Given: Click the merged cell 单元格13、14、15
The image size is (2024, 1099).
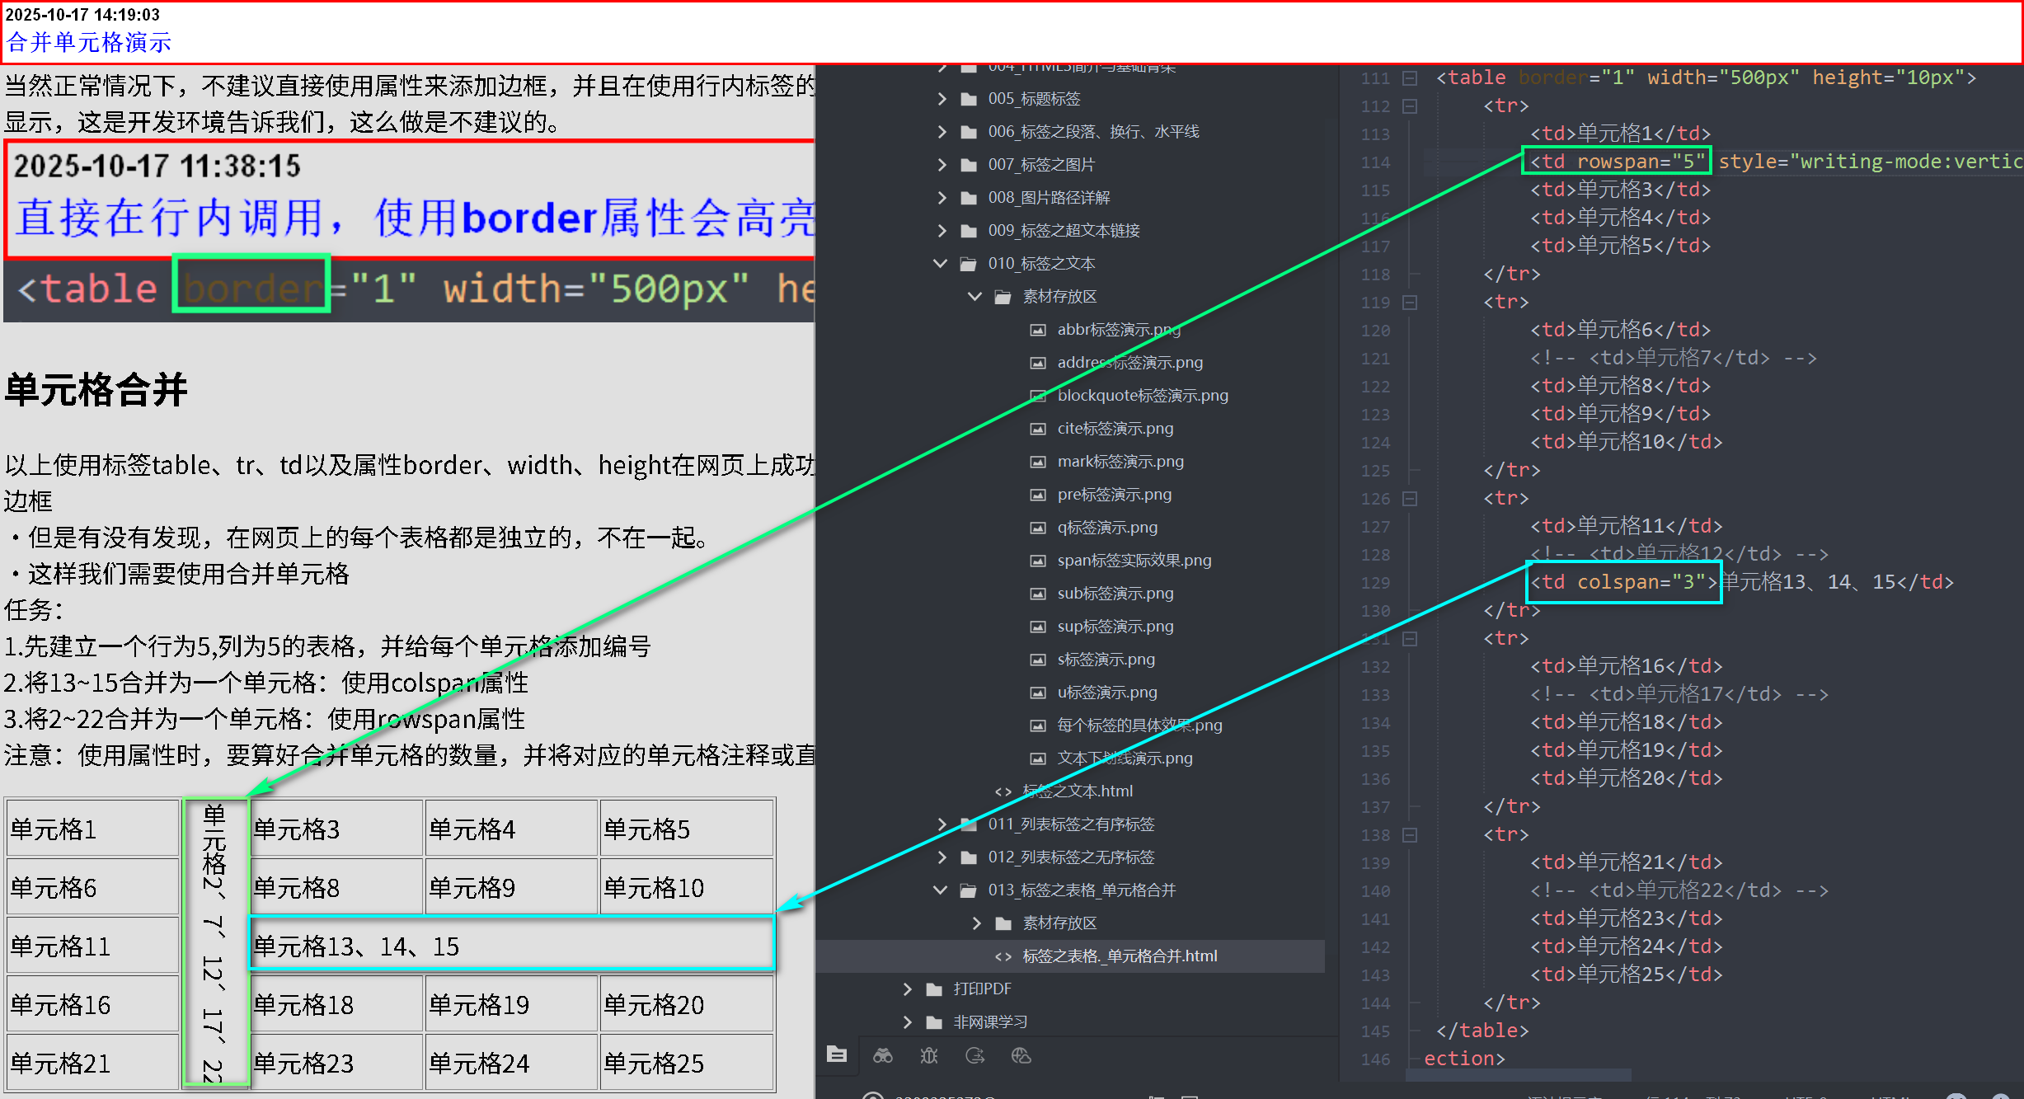Looking at the screenshot, I should pos(511,946).
